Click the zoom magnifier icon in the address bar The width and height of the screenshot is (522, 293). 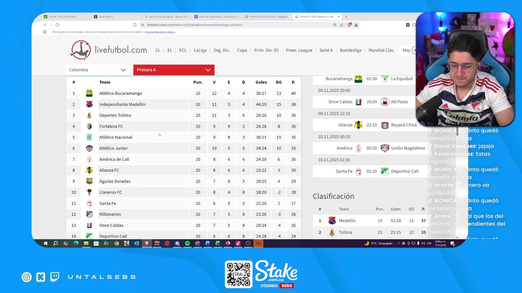pos(335,25)
